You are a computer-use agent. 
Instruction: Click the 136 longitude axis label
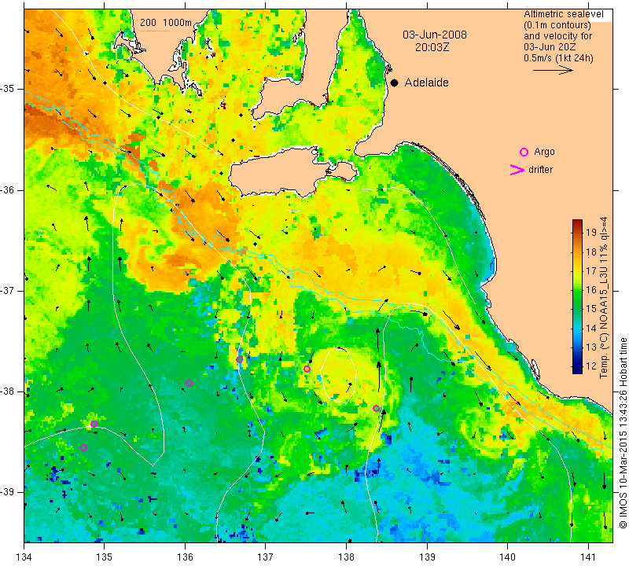coord(185,557)
